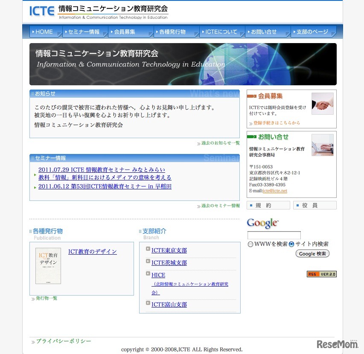This screenshot has height=354, width=364.
Task: Click the Google logo above the search box
Action: pos(262,223)
